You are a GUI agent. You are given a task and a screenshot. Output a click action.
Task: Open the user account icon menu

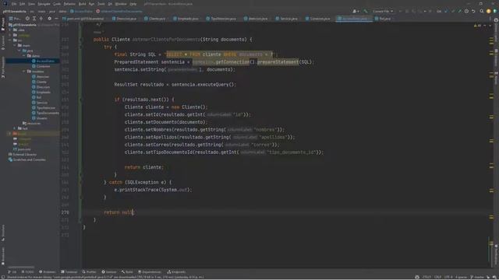click(x=356, y=11)
